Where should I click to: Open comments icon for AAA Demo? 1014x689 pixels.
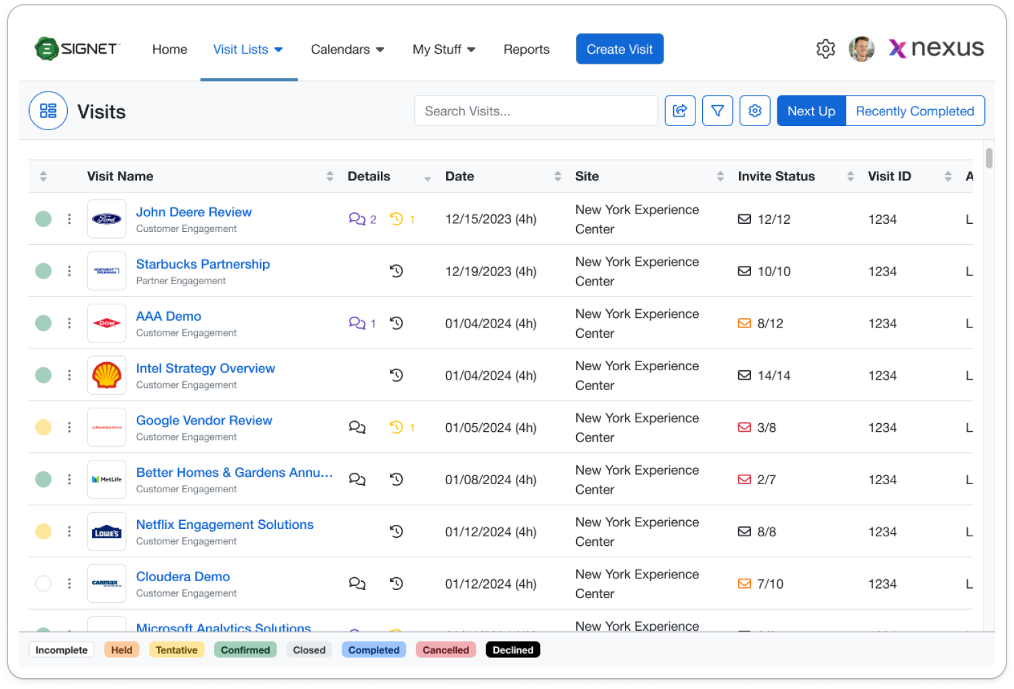click(x=357, y=323)
